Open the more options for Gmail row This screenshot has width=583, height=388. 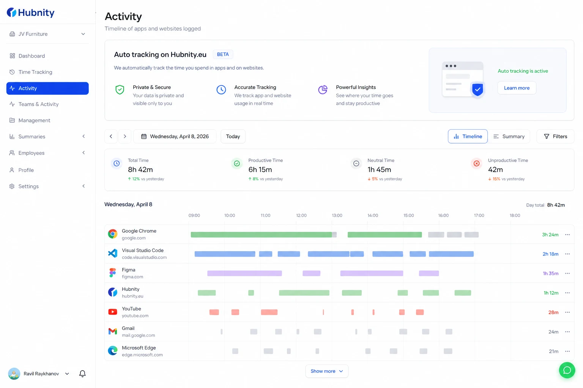pos(567,332)
